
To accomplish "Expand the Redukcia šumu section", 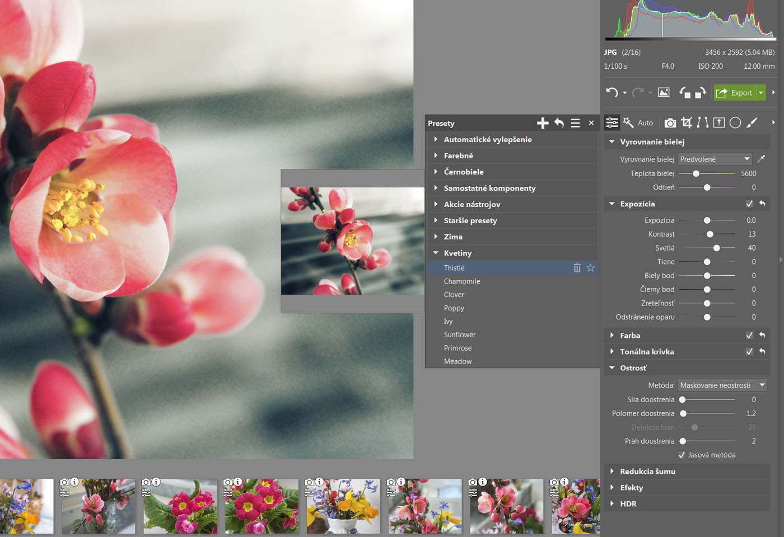I will click(612, 471).
